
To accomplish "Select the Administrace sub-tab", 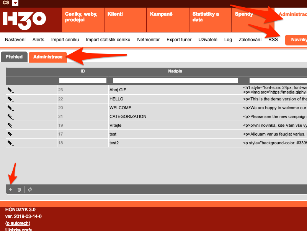I will coord(48,57).
